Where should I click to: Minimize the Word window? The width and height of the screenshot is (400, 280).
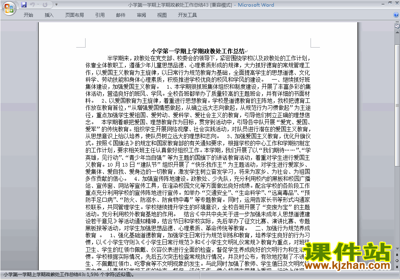[383, 4]
